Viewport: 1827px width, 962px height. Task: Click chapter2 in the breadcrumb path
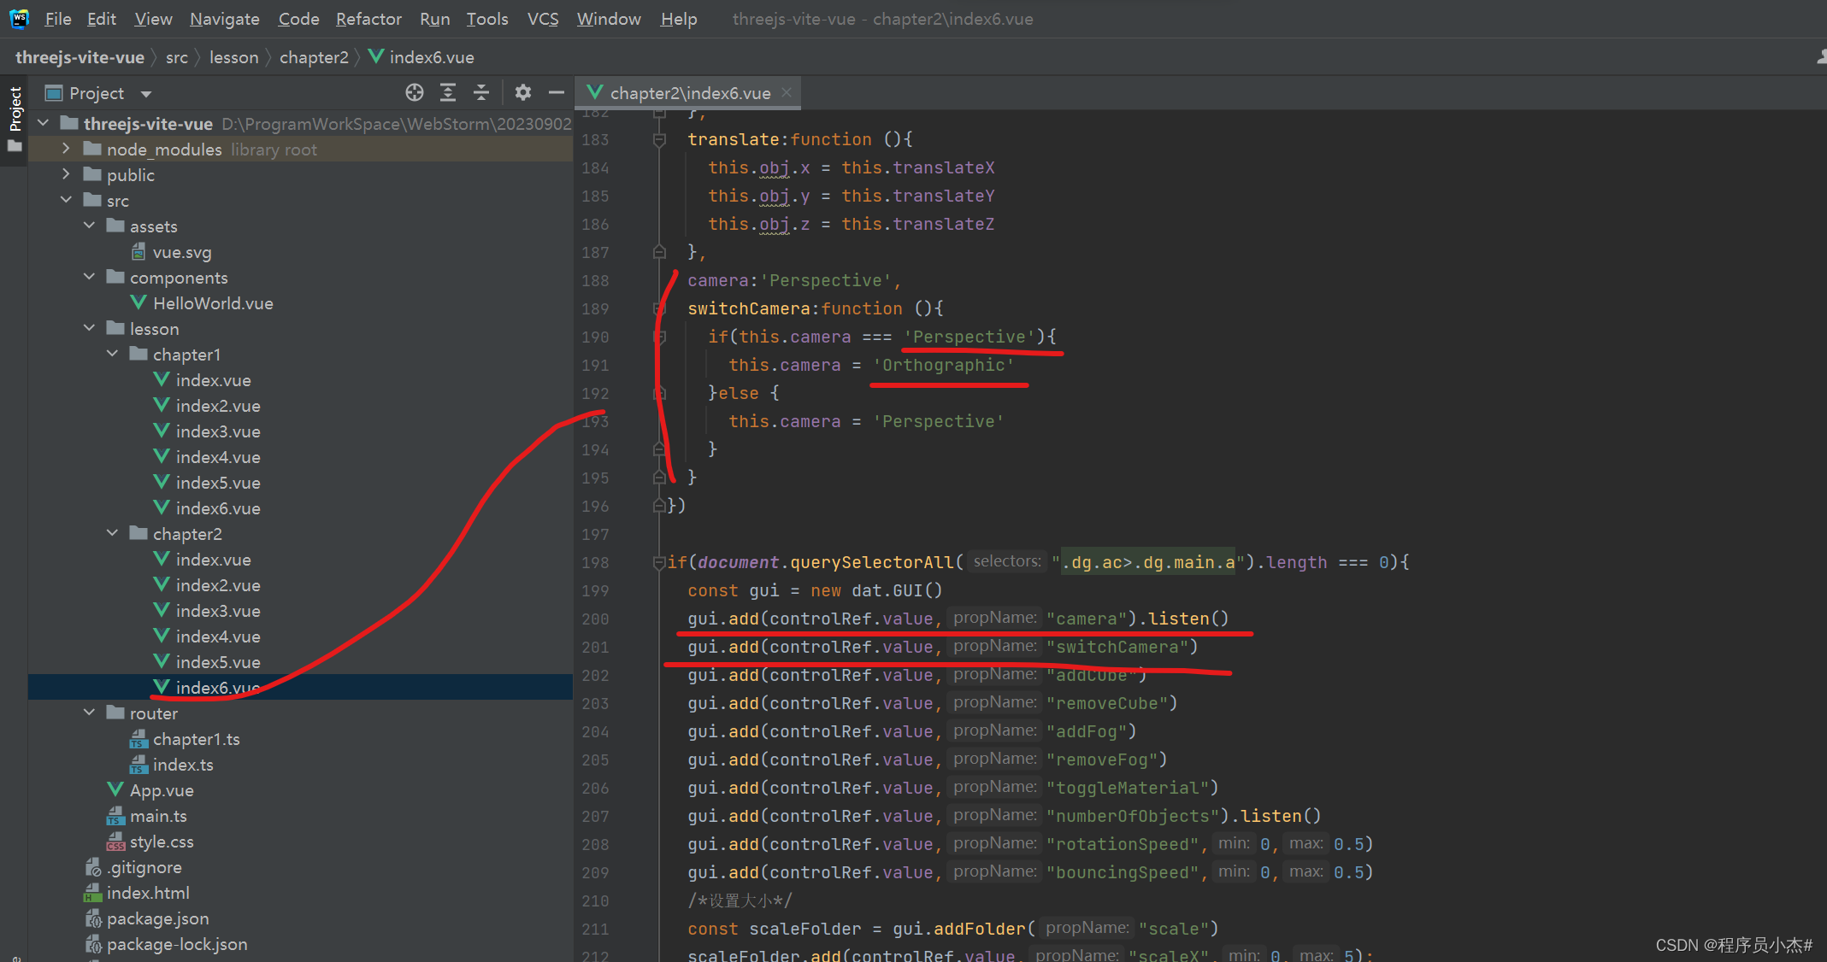pyautogui.click(x=314, y=57)
